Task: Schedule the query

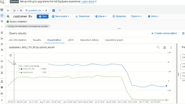Action: coord(119,16)
